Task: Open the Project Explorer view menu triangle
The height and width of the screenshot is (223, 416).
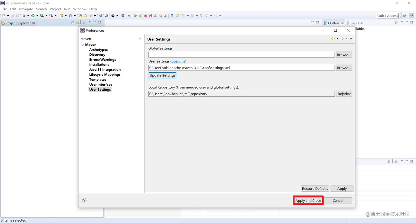Action: pyautogui.click(x=90, y=22)
